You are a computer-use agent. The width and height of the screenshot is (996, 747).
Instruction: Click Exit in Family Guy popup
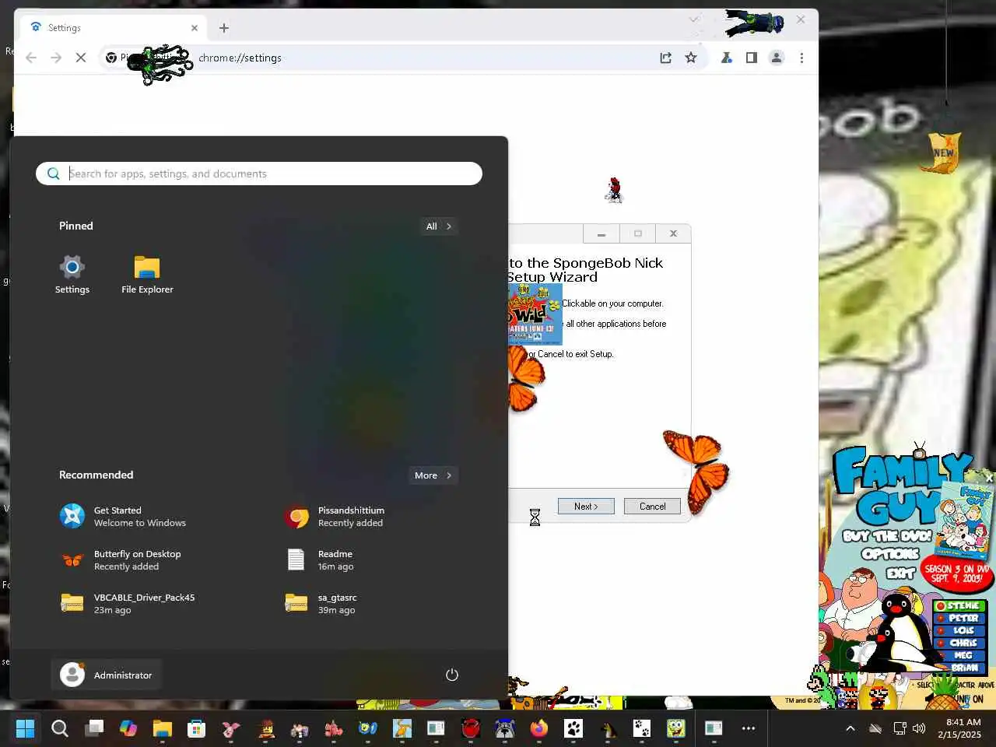pos(900,573)
